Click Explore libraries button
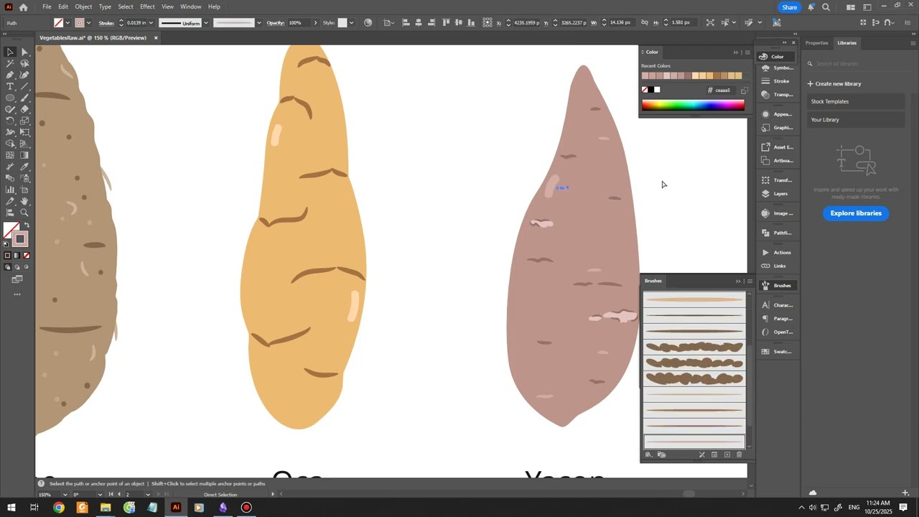Image resolution: width=919 pixels, height=517 pixels. pyautogui.click(x=856, y=213)
